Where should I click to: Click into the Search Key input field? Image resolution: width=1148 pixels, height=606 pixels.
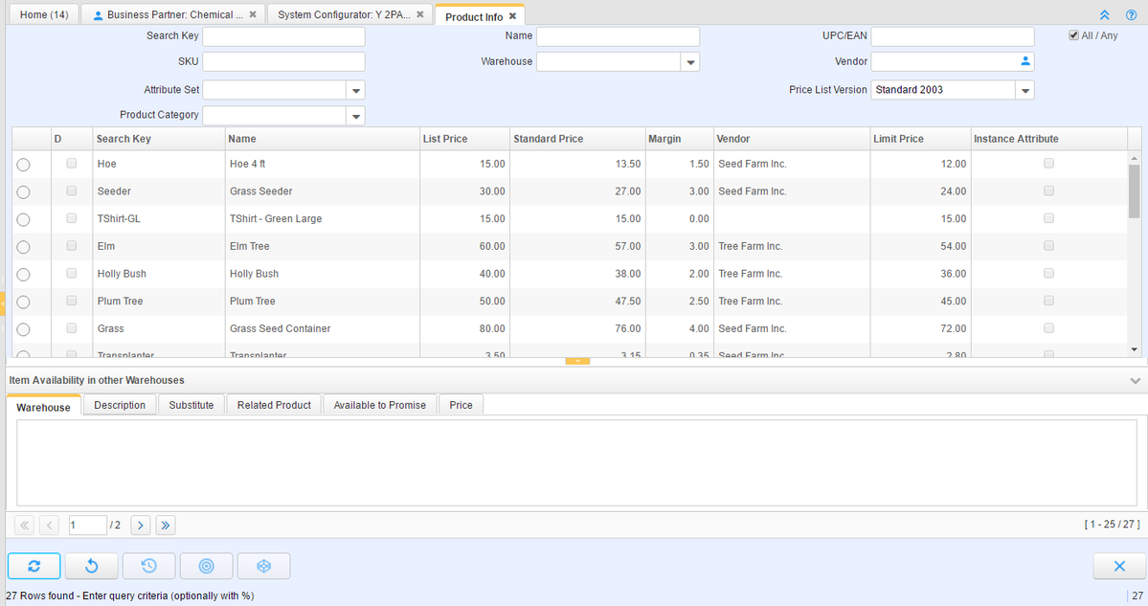point(283,36)
